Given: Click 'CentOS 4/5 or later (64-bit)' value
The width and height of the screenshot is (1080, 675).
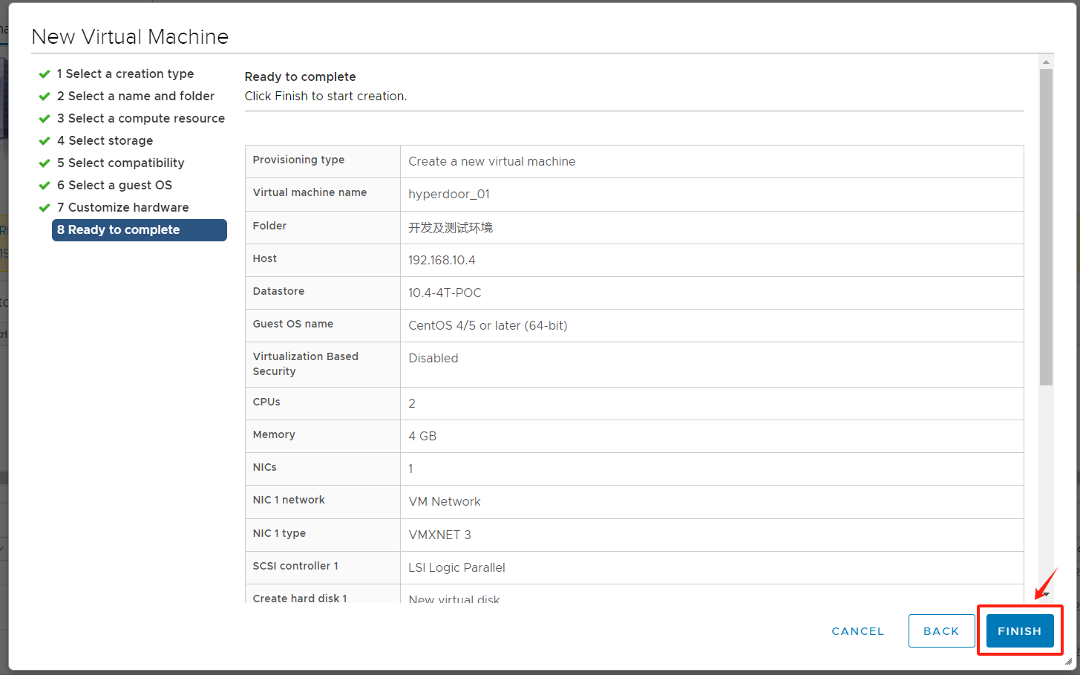Looking at the screenshot, I should (x=488, y=325).
